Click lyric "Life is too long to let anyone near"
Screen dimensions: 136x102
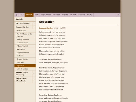52,77
